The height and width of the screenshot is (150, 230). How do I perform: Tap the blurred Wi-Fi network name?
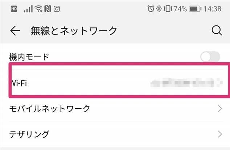[x=185, y=83]
